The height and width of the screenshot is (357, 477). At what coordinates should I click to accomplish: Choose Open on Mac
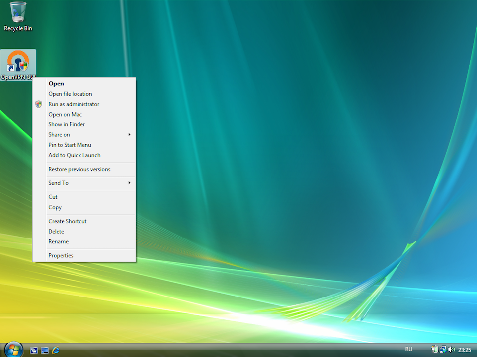pos(84,115)
